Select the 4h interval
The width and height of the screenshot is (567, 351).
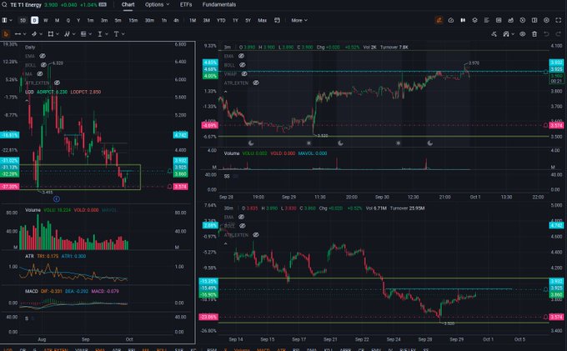point(176,21)
